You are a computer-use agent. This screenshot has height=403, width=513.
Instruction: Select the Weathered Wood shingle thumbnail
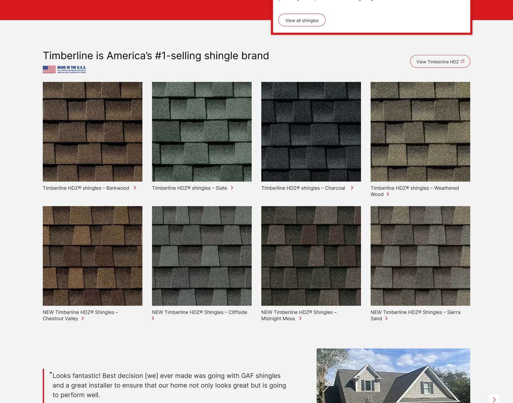point(420,132)
